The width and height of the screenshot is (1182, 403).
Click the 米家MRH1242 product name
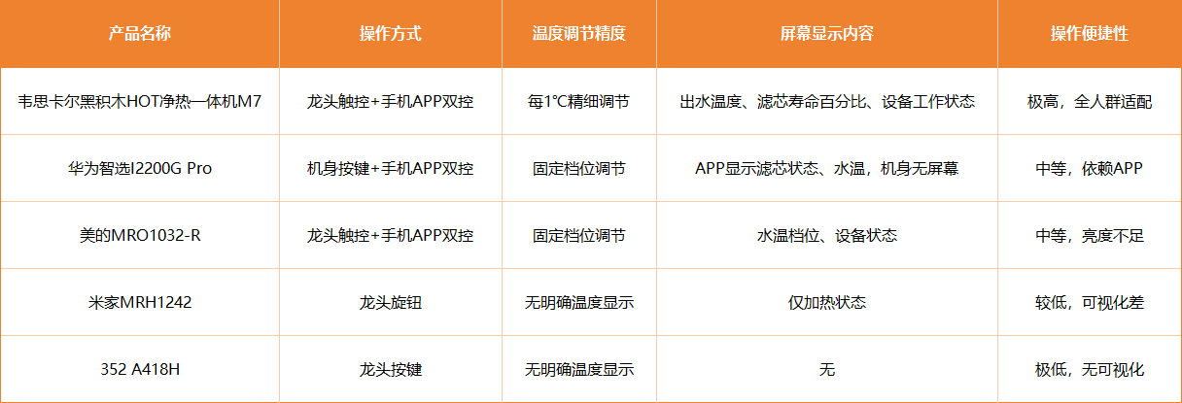pos(140,302)
